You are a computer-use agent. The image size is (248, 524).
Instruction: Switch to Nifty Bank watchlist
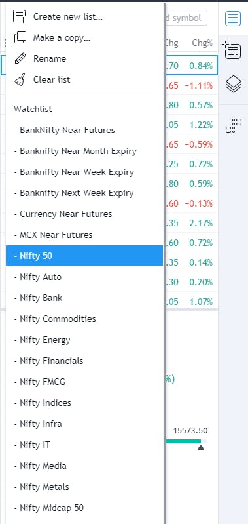pyautogui.click(x=84, y=298)
